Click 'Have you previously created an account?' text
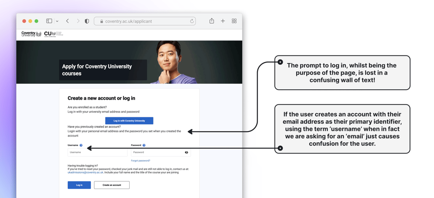 click(x=94, y=127)
